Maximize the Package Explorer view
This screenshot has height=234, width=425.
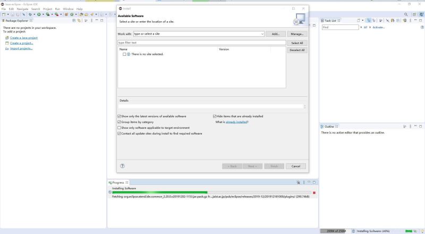(101, 20)
